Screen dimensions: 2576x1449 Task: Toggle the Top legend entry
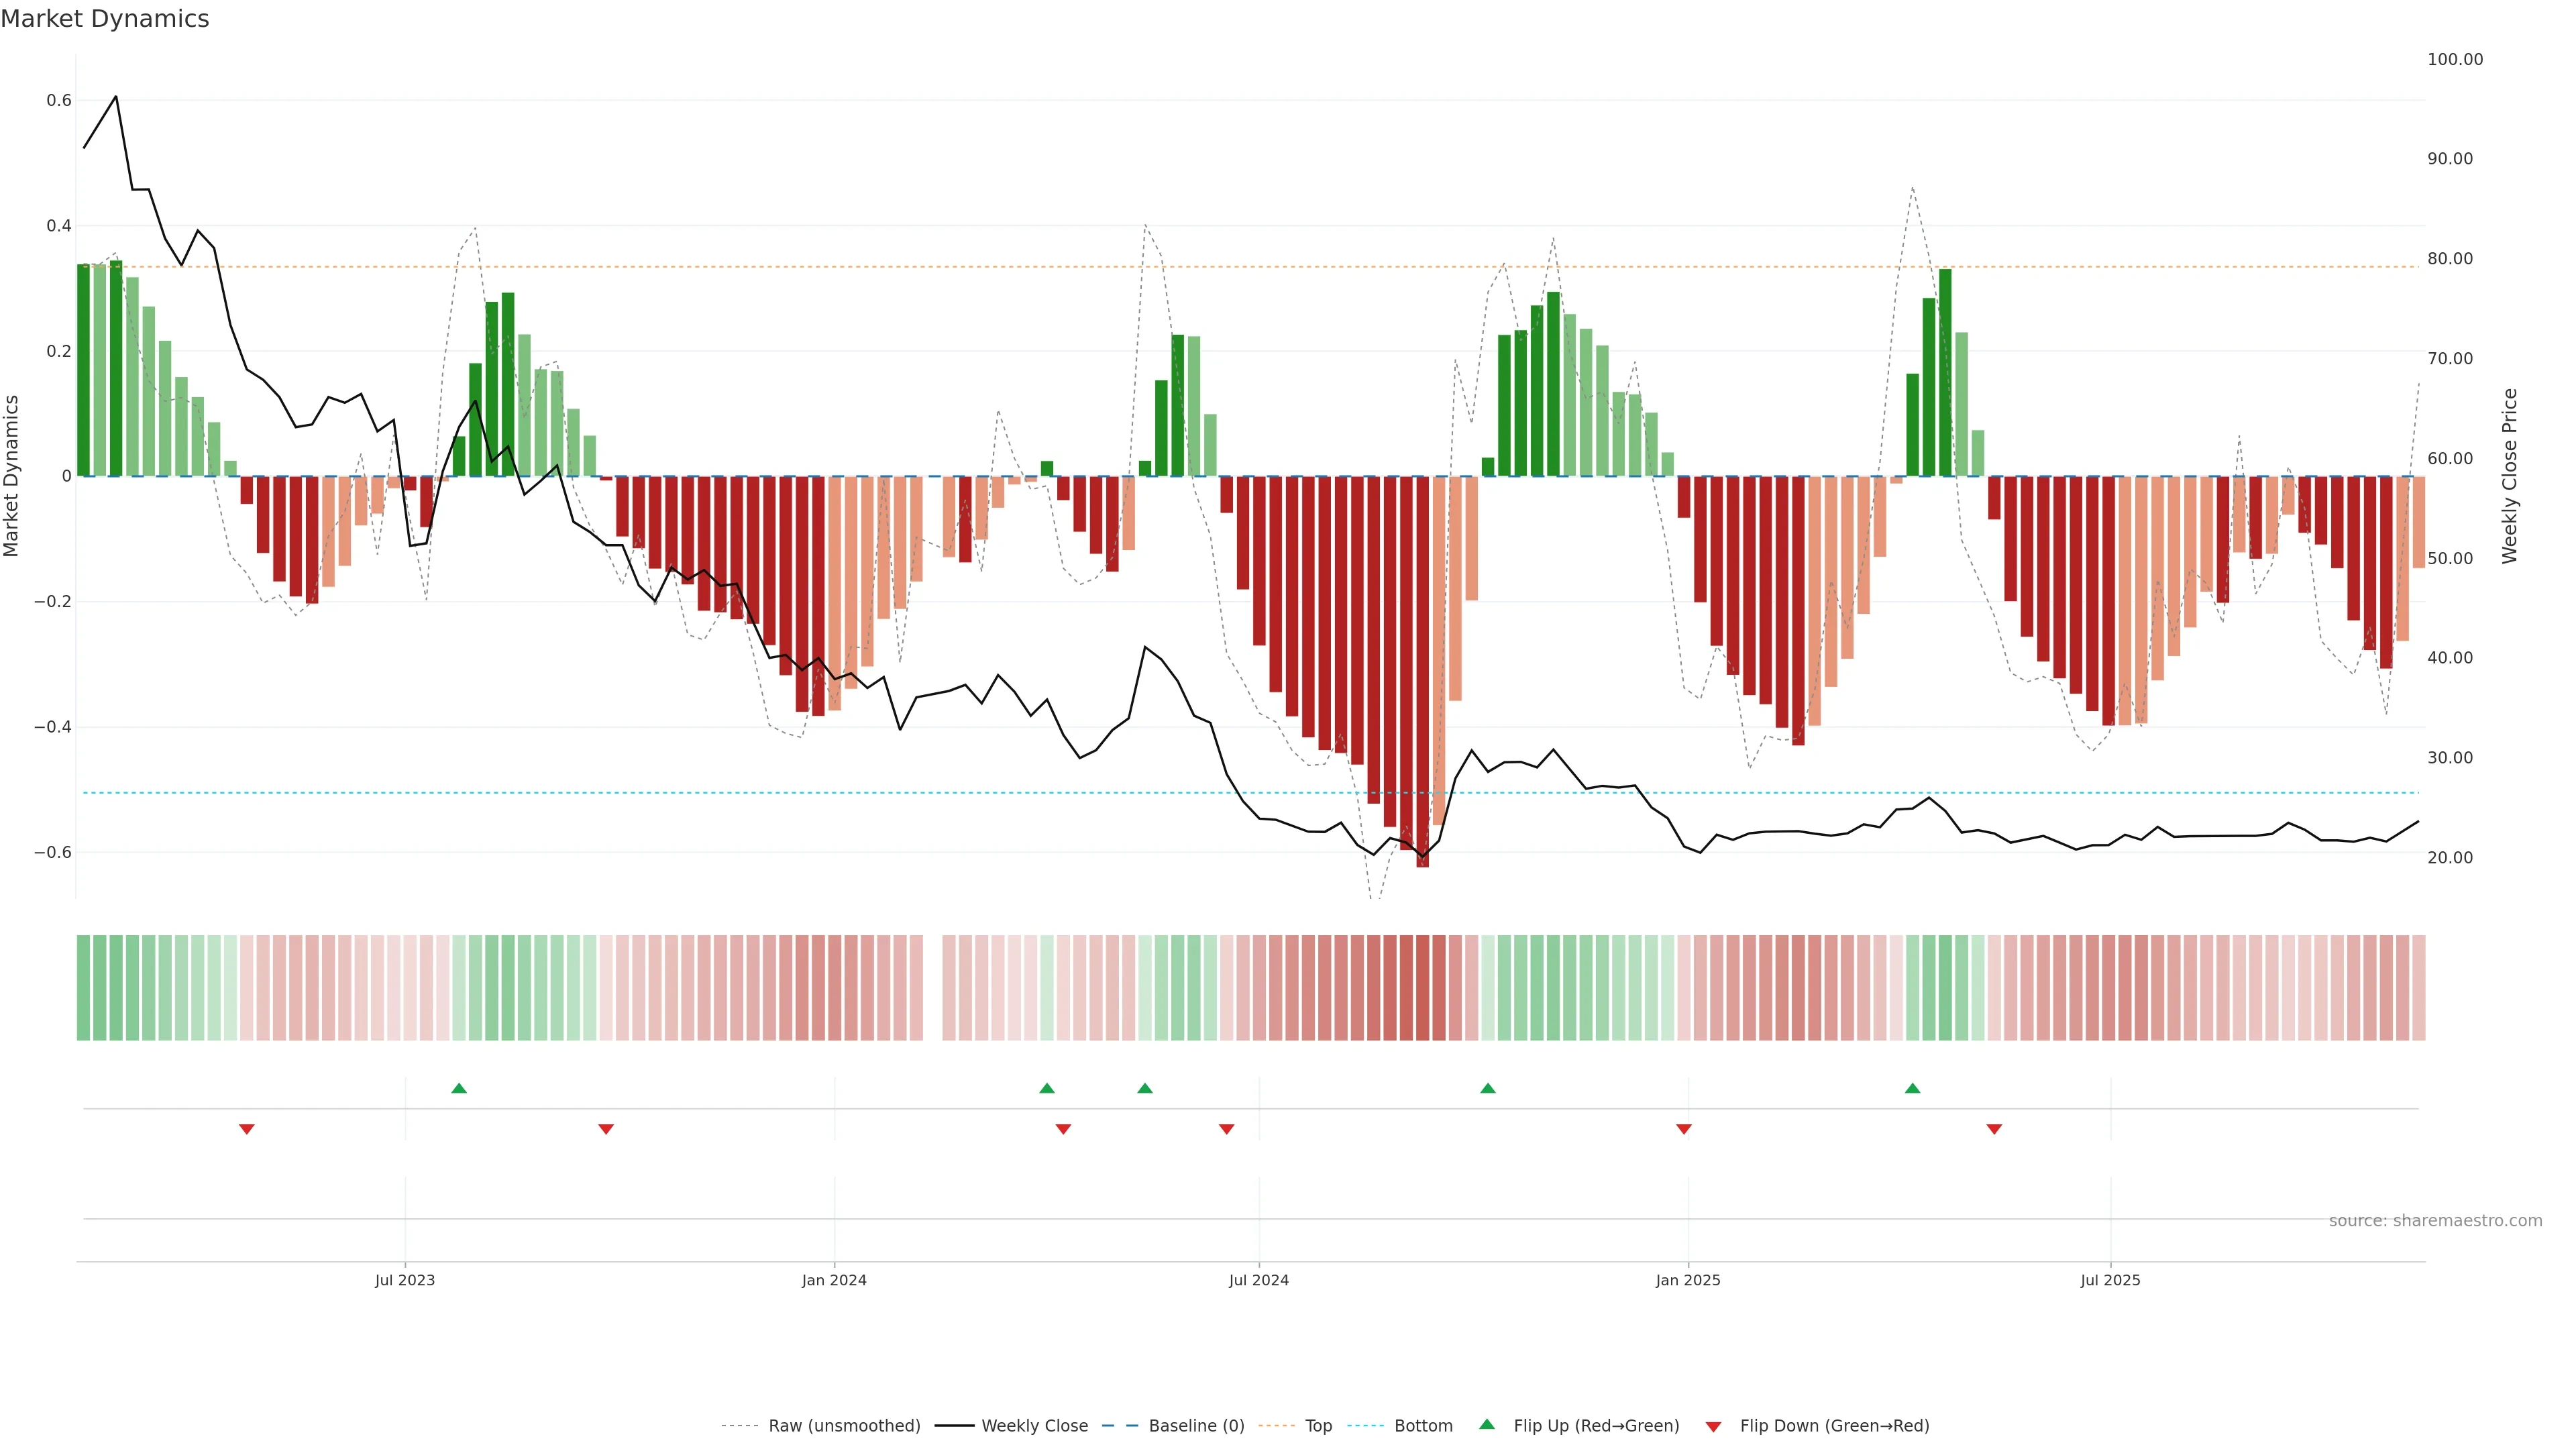pos(1318,1426)
